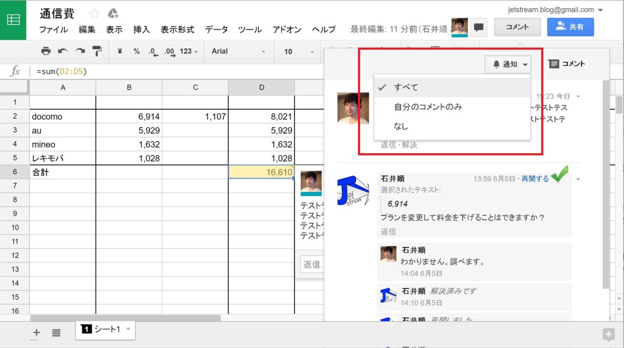Open the chat speech bubble icon
This screenshot has height=348, width=624.
[x=479, y=28]
